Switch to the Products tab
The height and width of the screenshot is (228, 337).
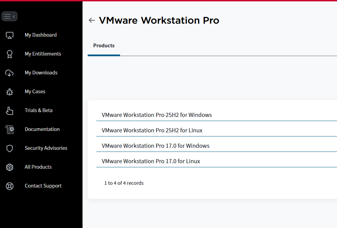point(104,46)
